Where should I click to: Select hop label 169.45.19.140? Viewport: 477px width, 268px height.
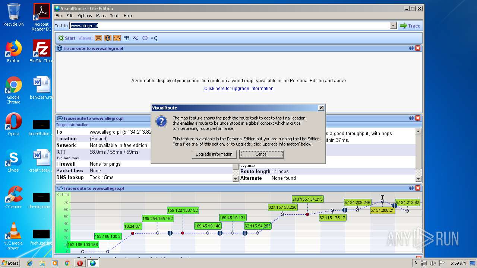pyautogui.click(x=208, y=226)
